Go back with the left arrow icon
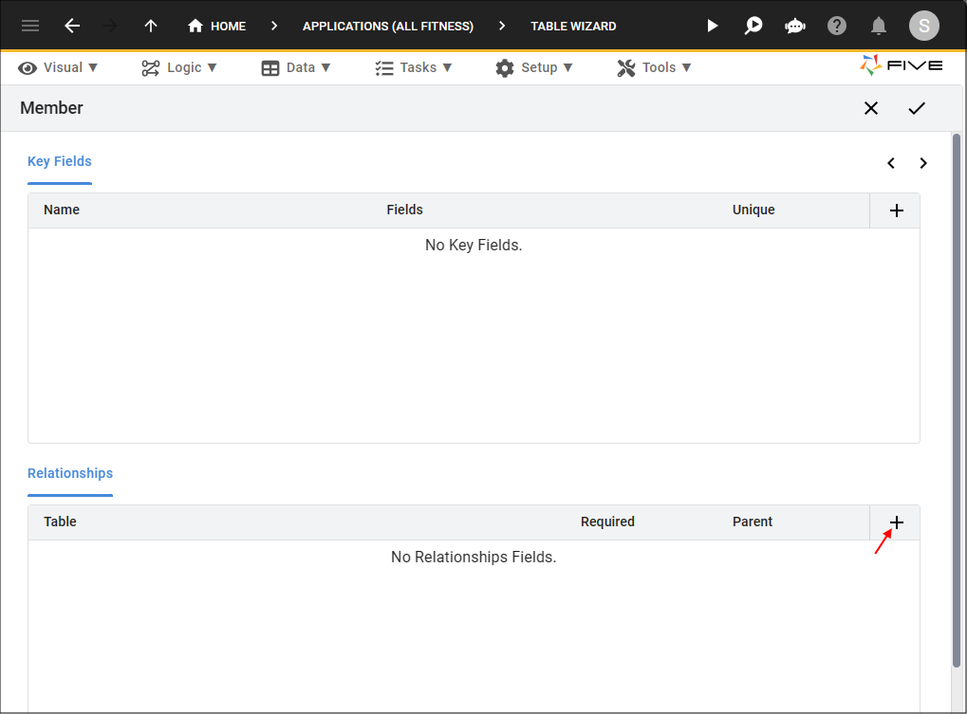Image resolution: width=967 pixels, height=714 pixels. tap(72, 26)
